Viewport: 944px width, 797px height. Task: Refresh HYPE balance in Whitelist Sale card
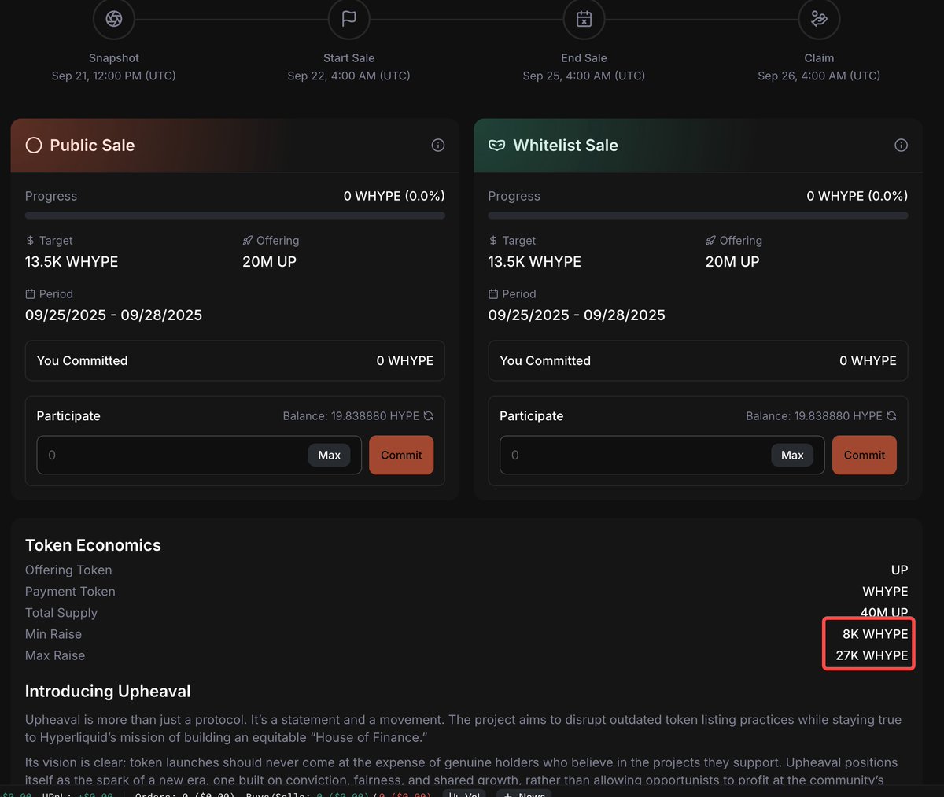point(891,416)
